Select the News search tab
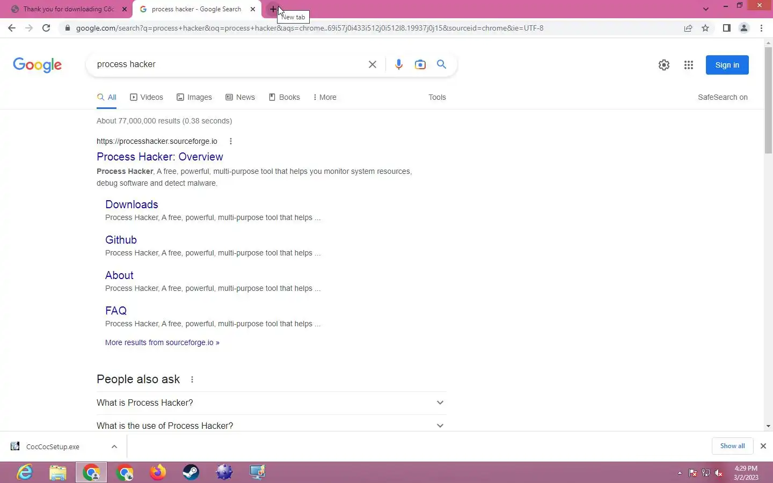Screen dimensions: 773x483 (240, 97)
